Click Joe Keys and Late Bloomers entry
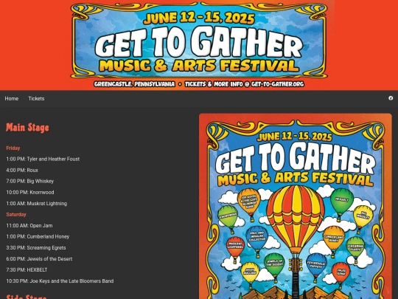 [x=60, y=281]
